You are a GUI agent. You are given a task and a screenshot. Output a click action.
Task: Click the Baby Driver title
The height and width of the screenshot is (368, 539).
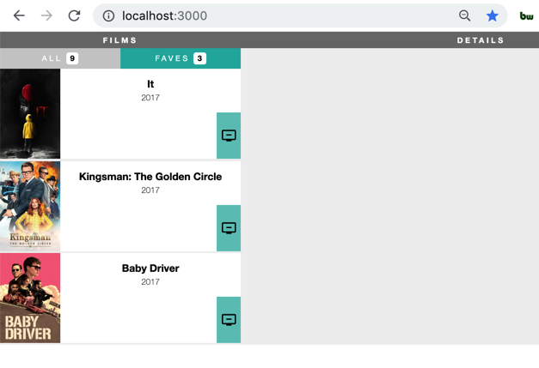click(150, 268)
